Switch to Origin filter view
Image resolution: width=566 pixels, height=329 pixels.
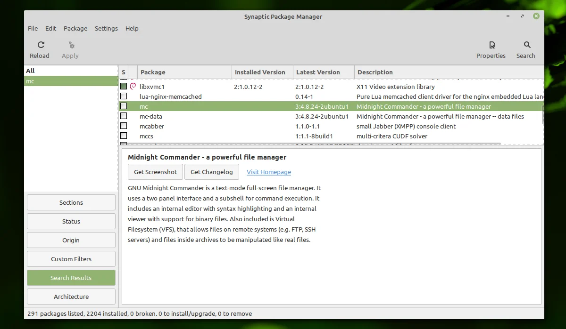click(71, 240)
